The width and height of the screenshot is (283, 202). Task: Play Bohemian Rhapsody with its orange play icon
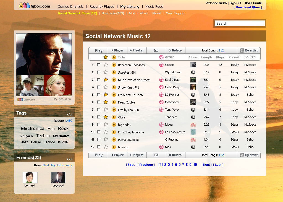tap(114, 65)
